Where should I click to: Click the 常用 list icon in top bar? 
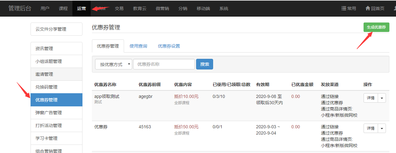tap(344, 8)
